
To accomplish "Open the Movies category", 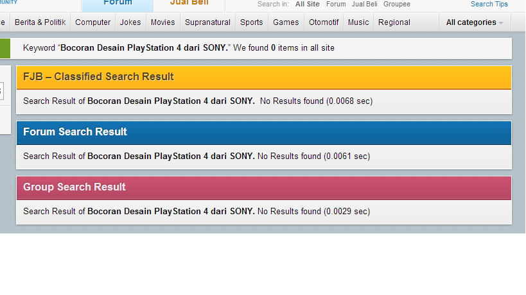I will (163, 22).
